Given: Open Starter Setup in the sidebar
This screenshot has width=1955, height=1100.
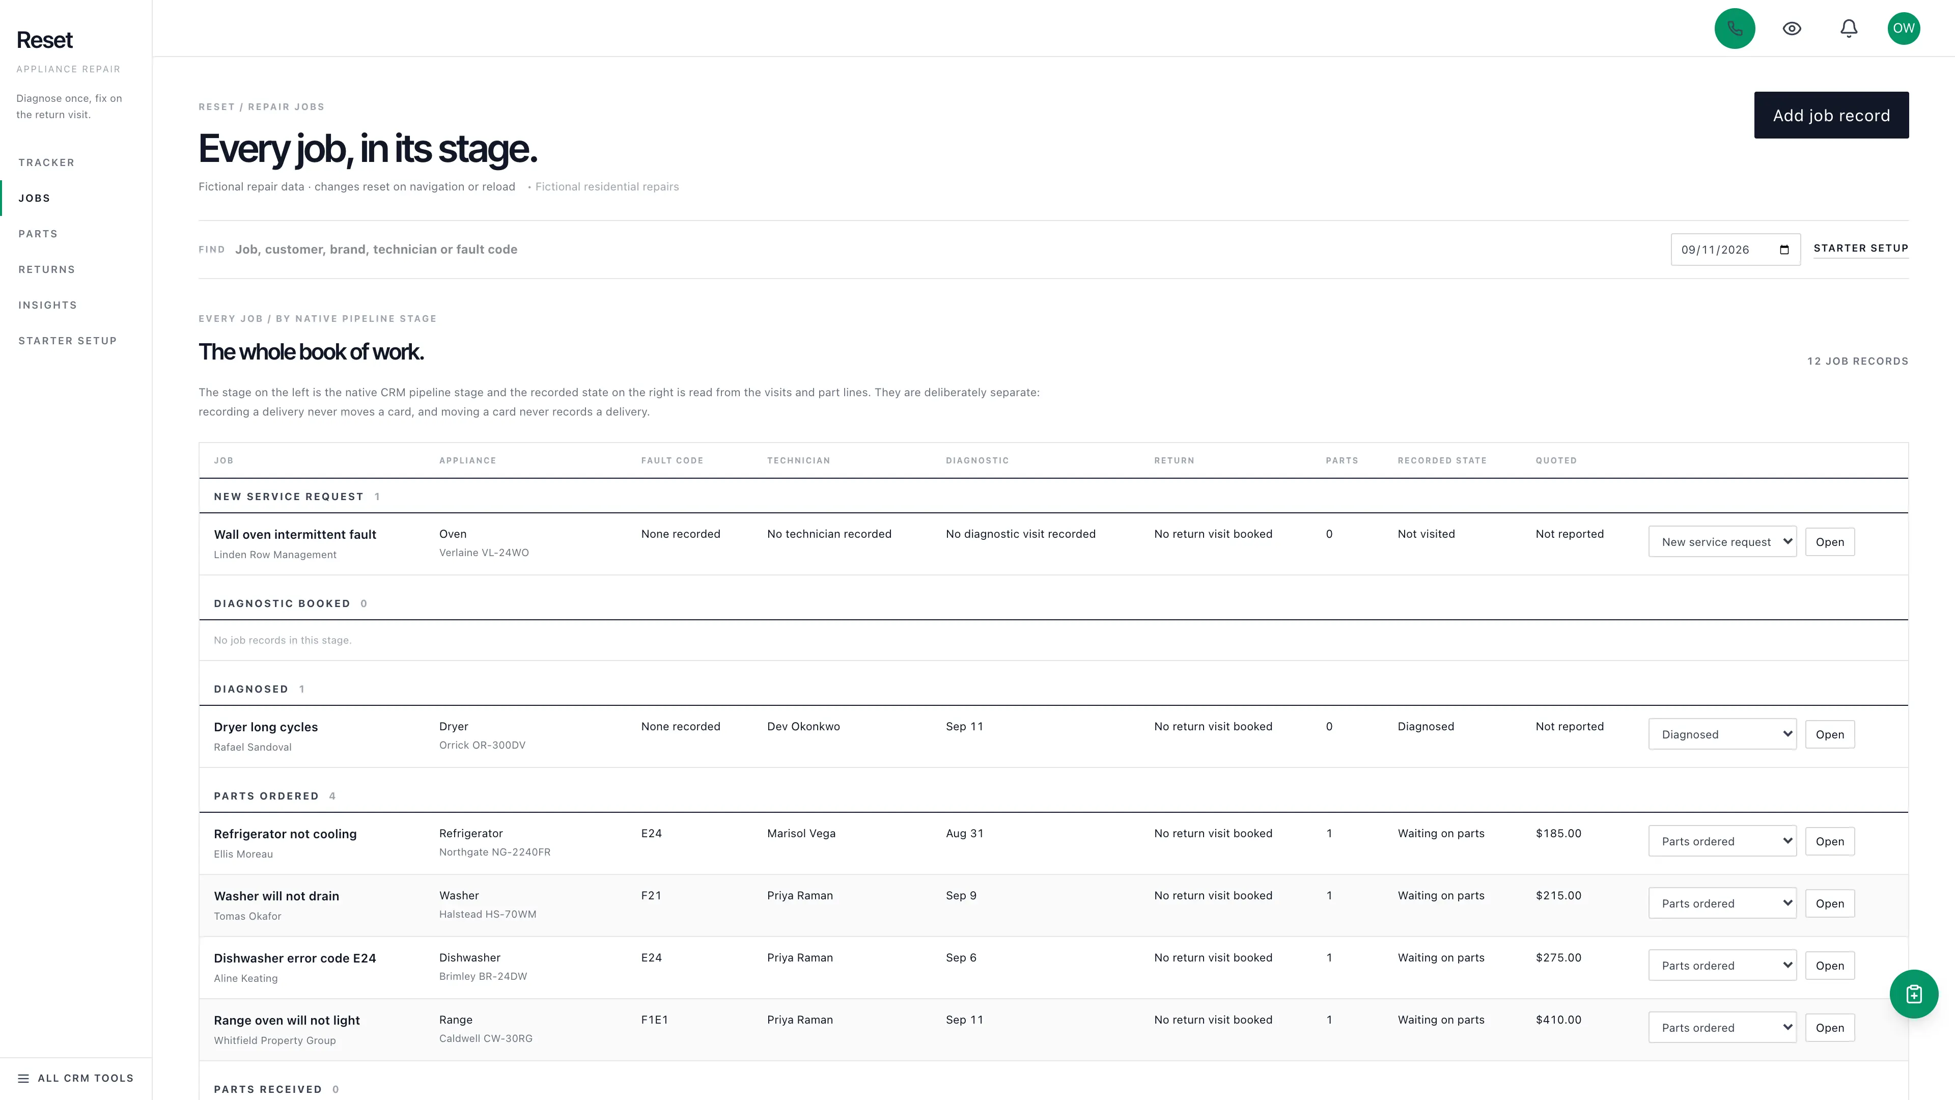Looking at the screenshot, I should [68, 341].
